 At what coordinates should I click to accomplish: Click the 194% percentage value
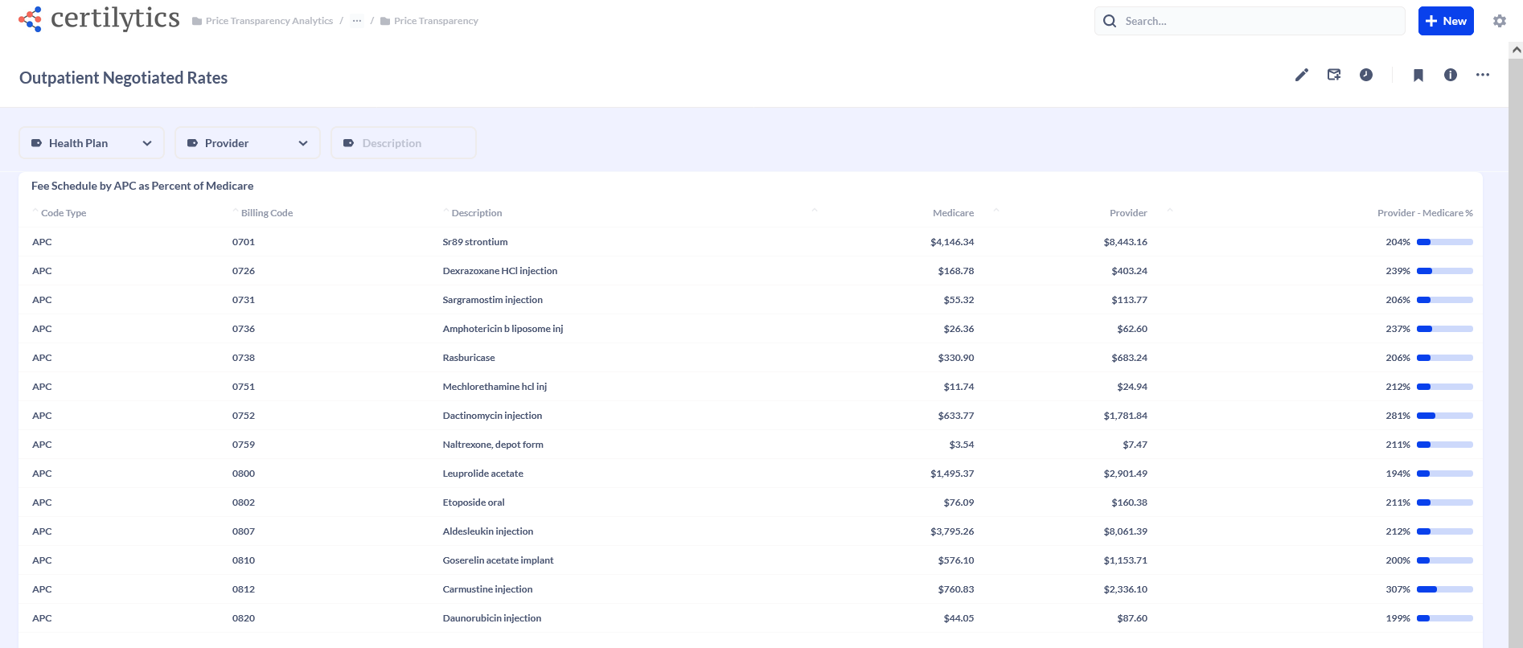pyautogui.click(x=1398, y=474)
